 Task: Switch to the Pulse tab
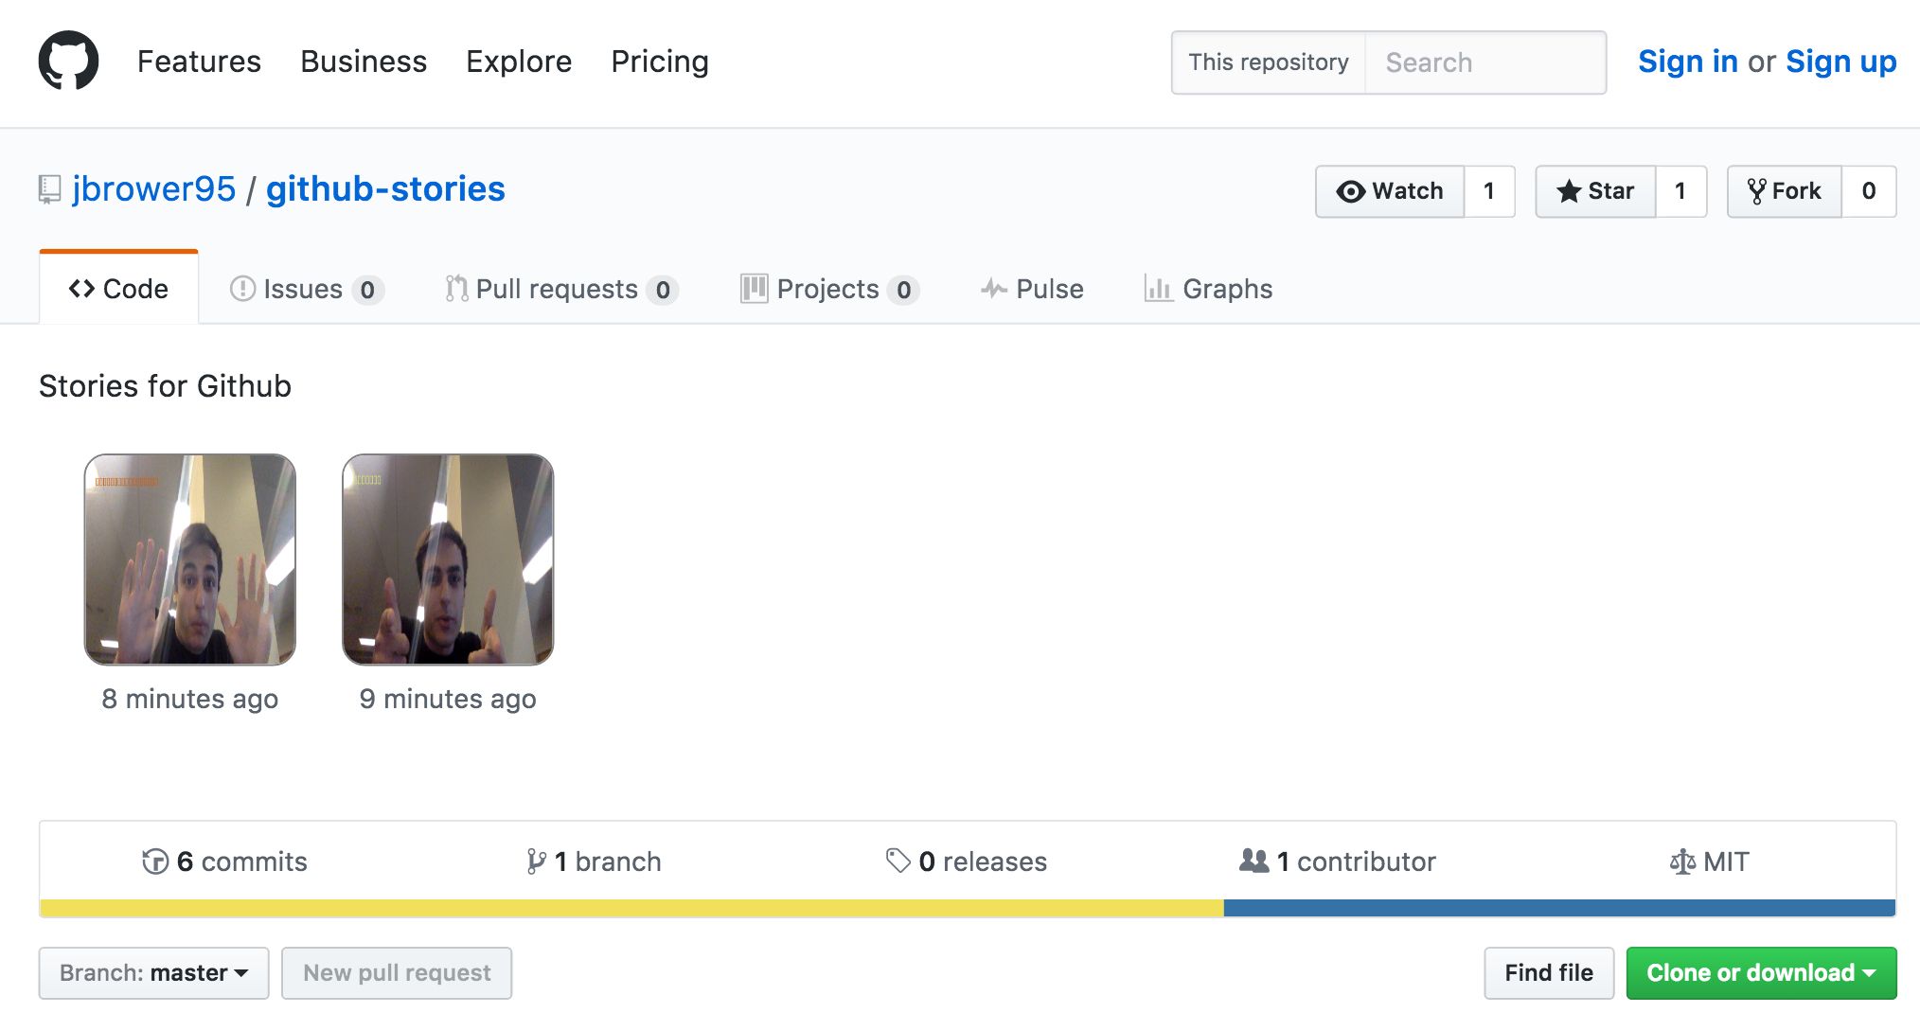click(1032, 289)
